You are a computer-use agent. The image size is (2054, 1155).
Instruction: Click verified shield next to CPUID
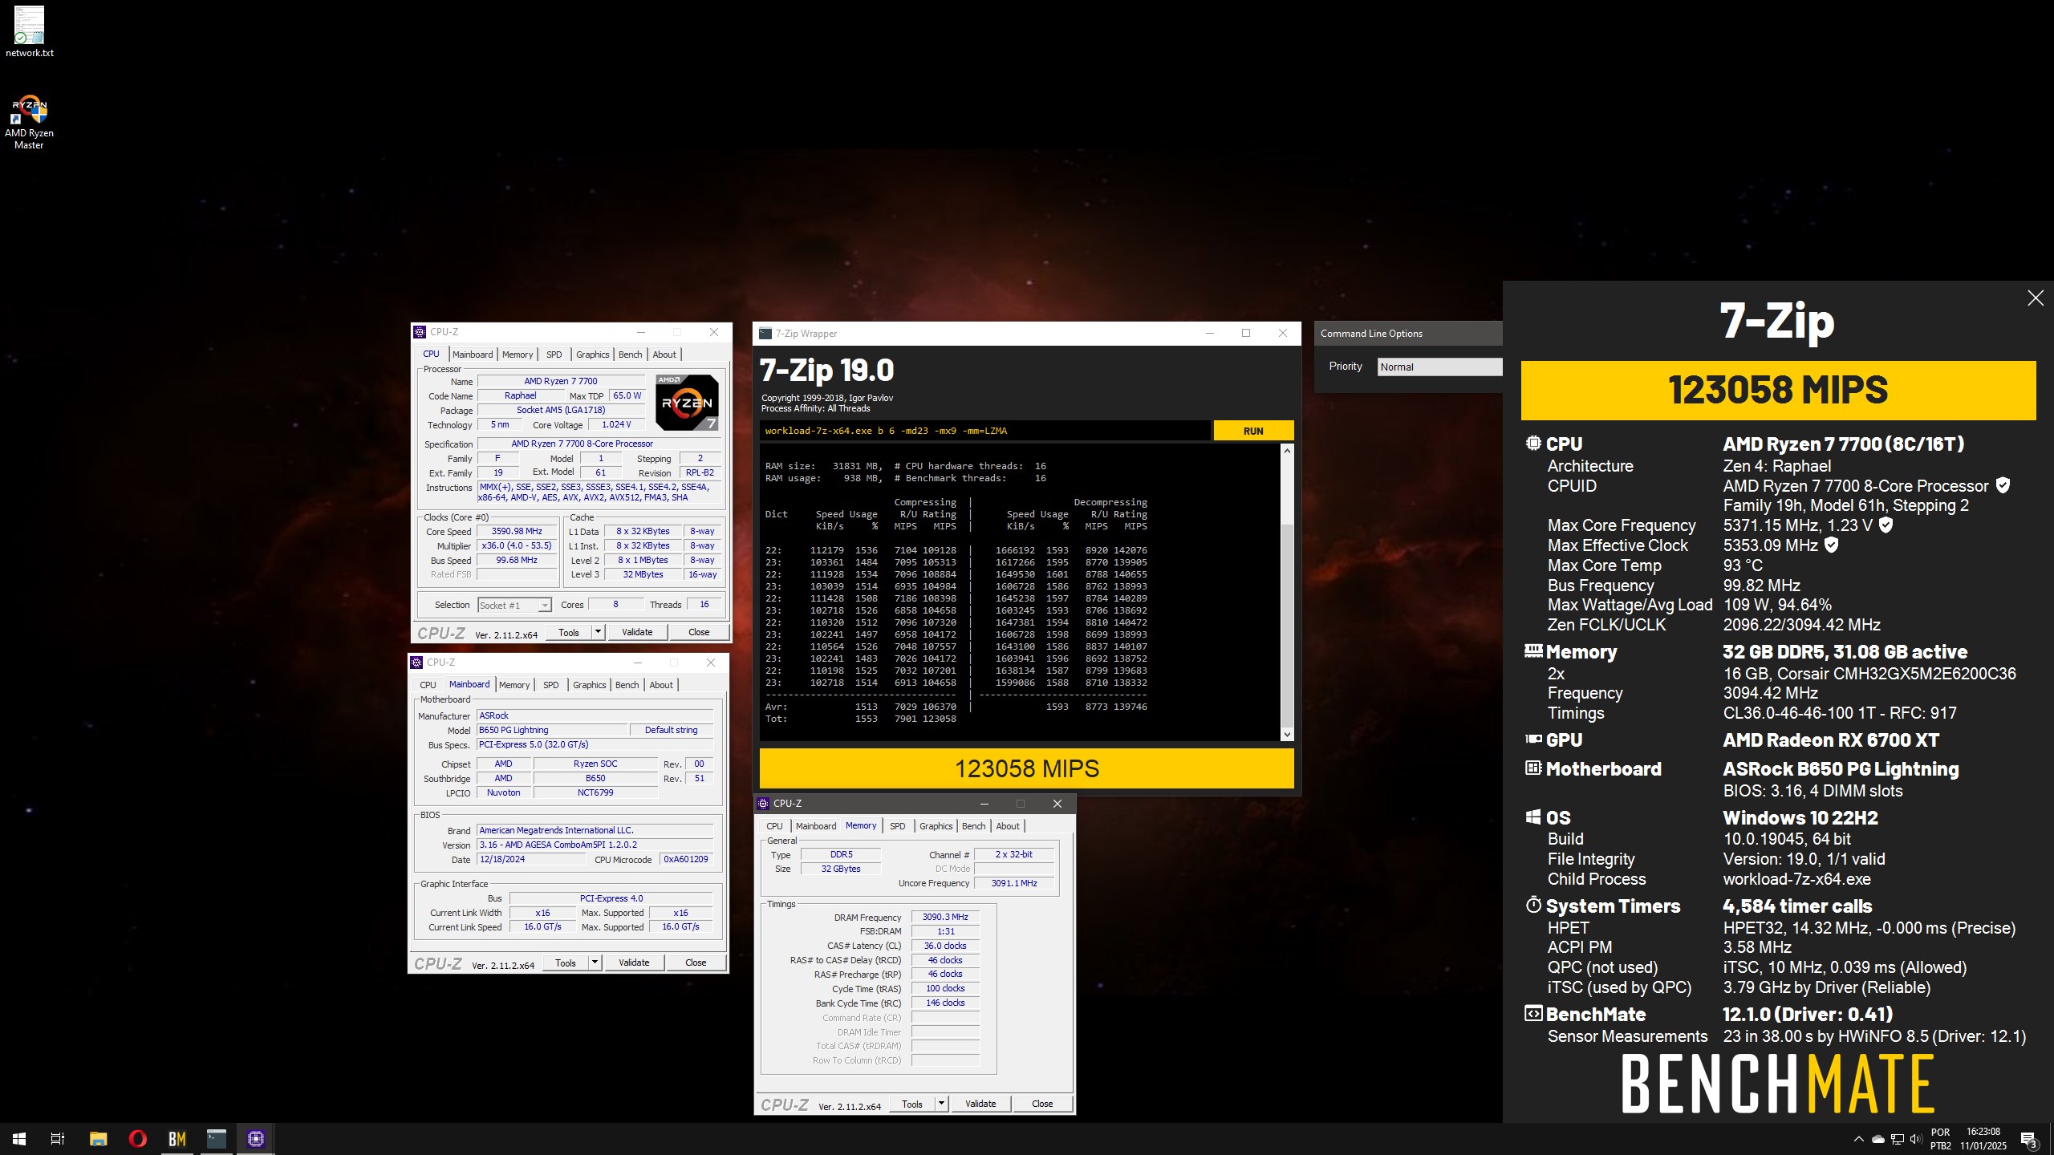(2003, 485)
